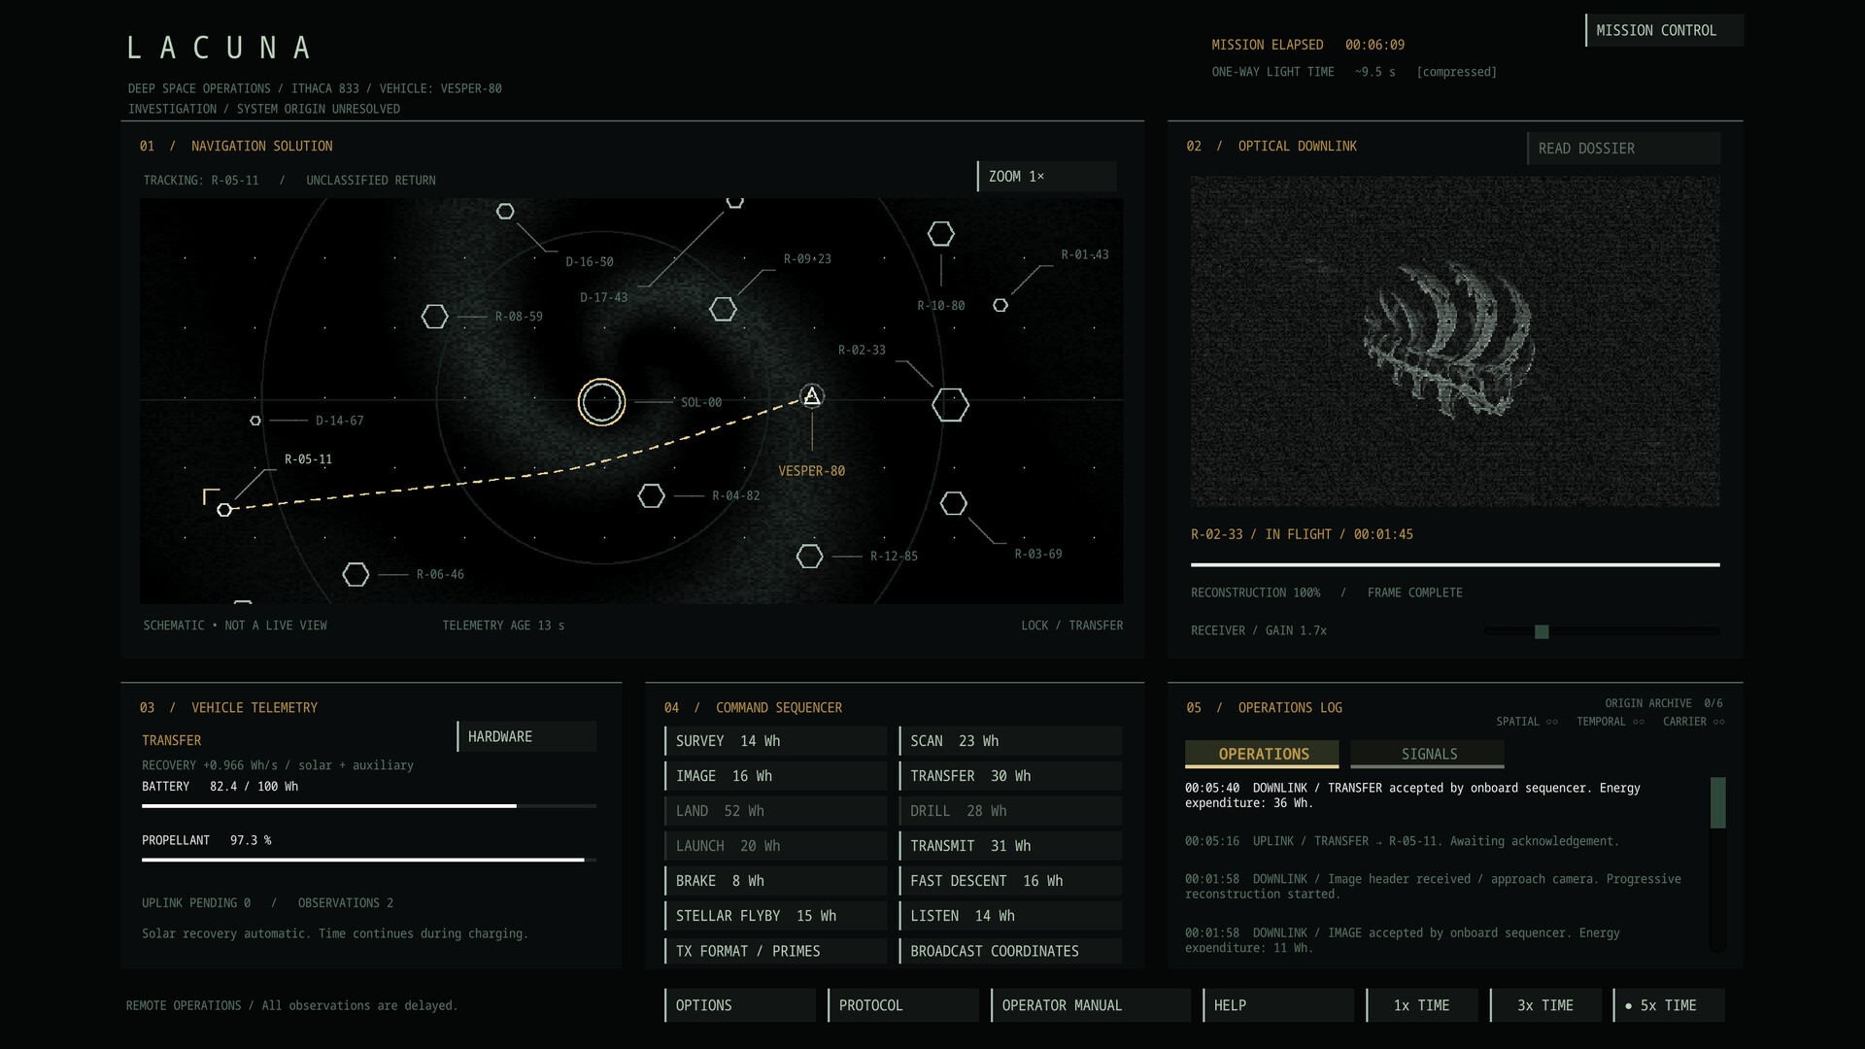Click the operations log scrollbar thumb
This screenshot has height=1049, width=1865.
[1717, 802]
